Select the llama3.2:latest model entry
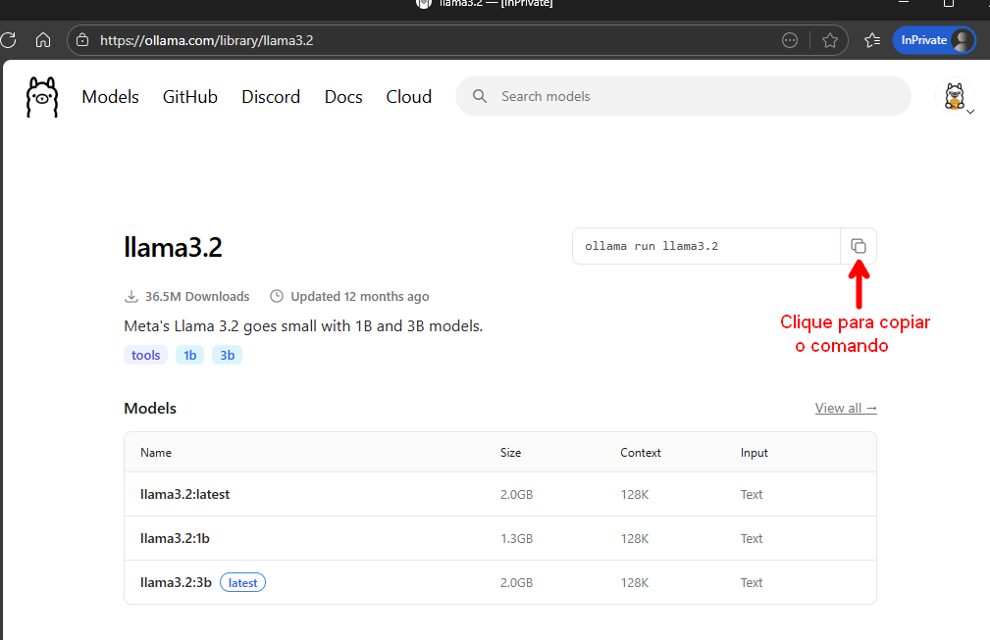The width and height of the screenshot is (990, 640). (x=184, y=494)
